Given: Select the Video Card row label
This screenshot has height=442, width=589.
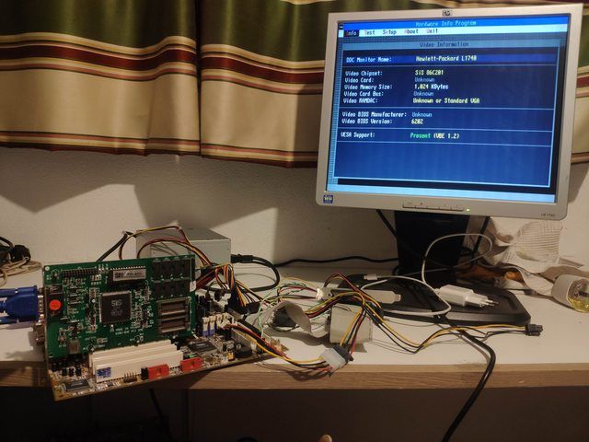Looking at the screenshot, I should pos(359,80).
